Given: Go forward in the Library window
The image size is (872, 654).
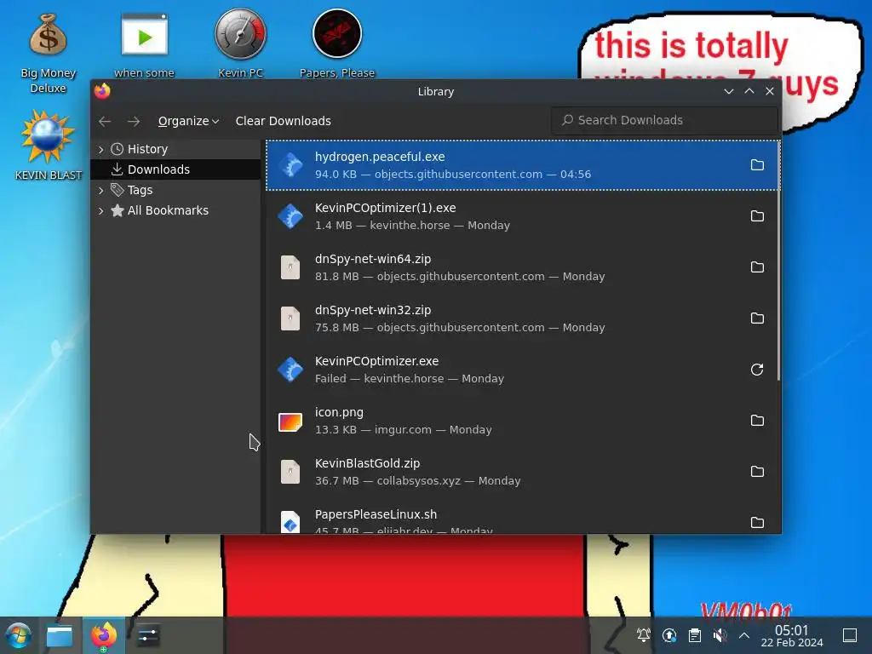Looking at the screenshot, I should point(134,121).
